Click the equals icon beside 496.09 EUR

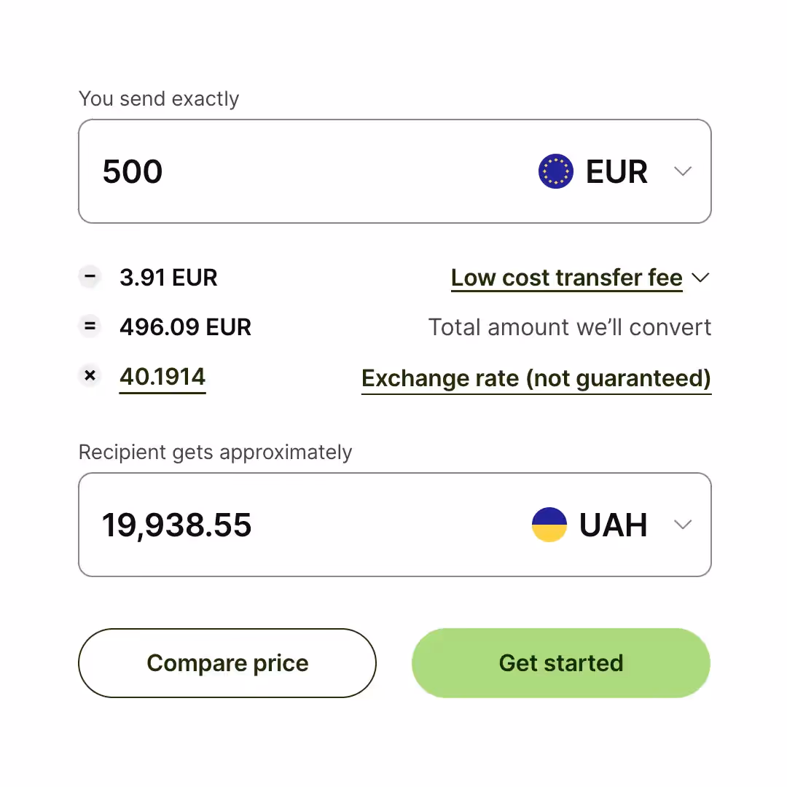90,326
